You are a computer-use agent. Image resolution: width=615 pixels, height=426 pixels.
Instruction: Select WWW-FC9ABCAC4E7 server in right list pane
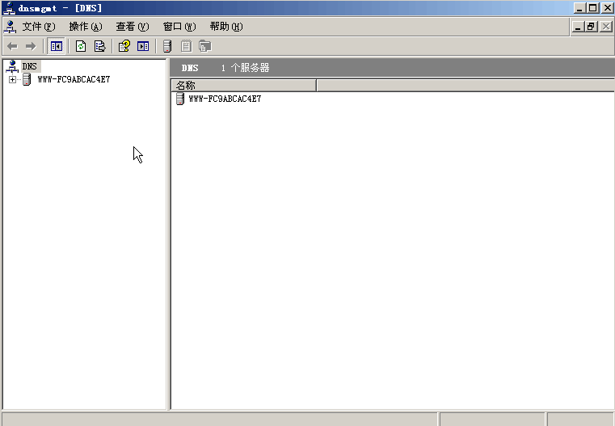(x=224, y=99)
